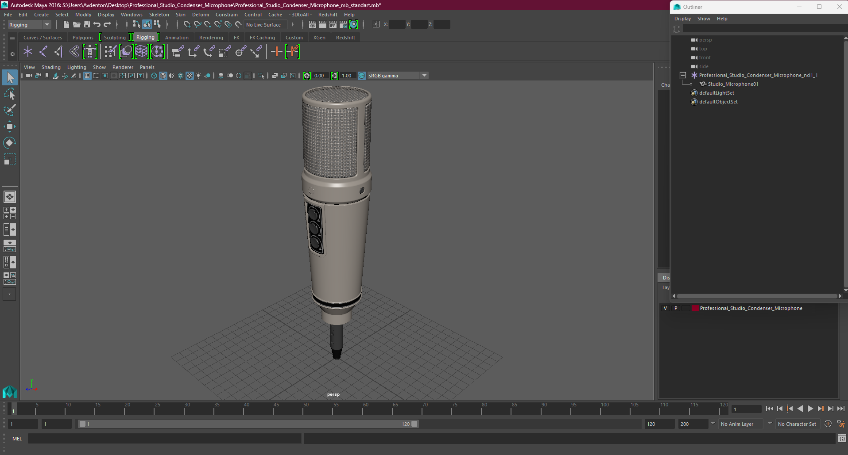
Task: Toggle auto keyframe icon near Character Set
Action: [x=828, y=424]
